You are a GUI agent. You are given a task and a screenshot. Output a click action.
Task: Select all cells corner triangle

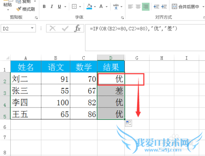point(7,58)
